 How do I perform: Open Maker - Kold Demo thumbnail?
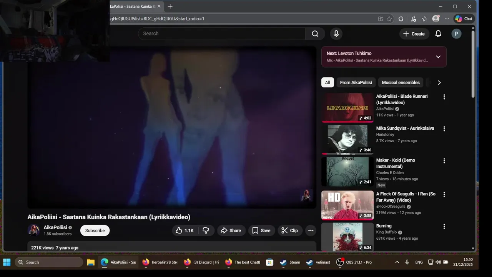pos(347,172)
